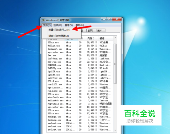Select 360se.exe using 67,976 K
This screenshot has height=134, width=170.
click(53, 114)
